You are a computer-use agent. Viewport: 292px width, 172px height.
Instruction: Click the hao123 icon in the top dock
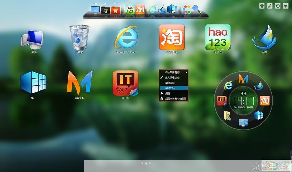point(130,9)
